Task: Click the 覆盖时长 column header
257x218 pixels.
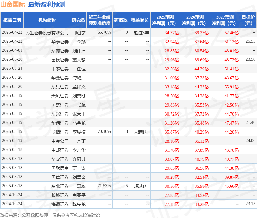Action: pos(140,20)
